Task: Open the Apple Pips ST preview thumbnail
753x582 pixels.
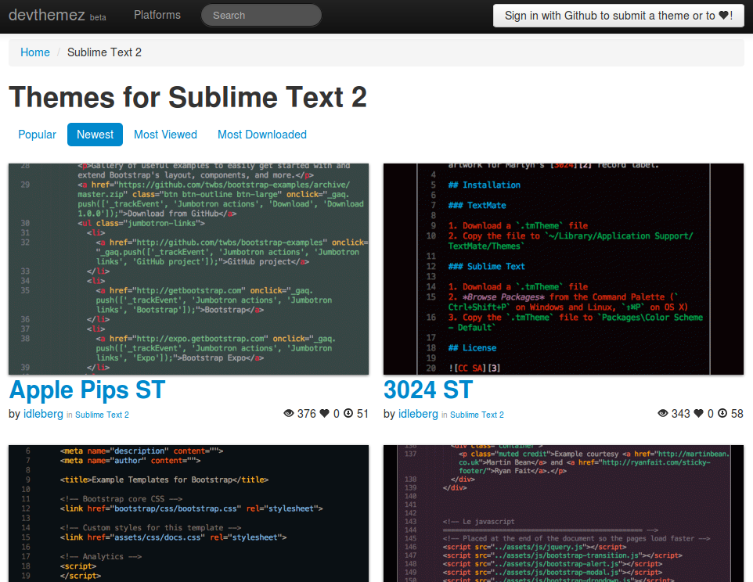Action: pos(189,269)
